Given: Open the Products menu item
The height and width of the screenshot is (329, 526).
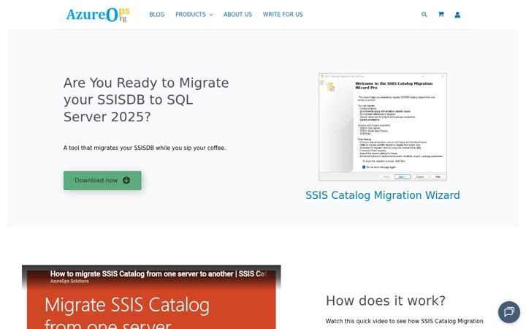Looking at the screenshot, I should coord(191,15).
